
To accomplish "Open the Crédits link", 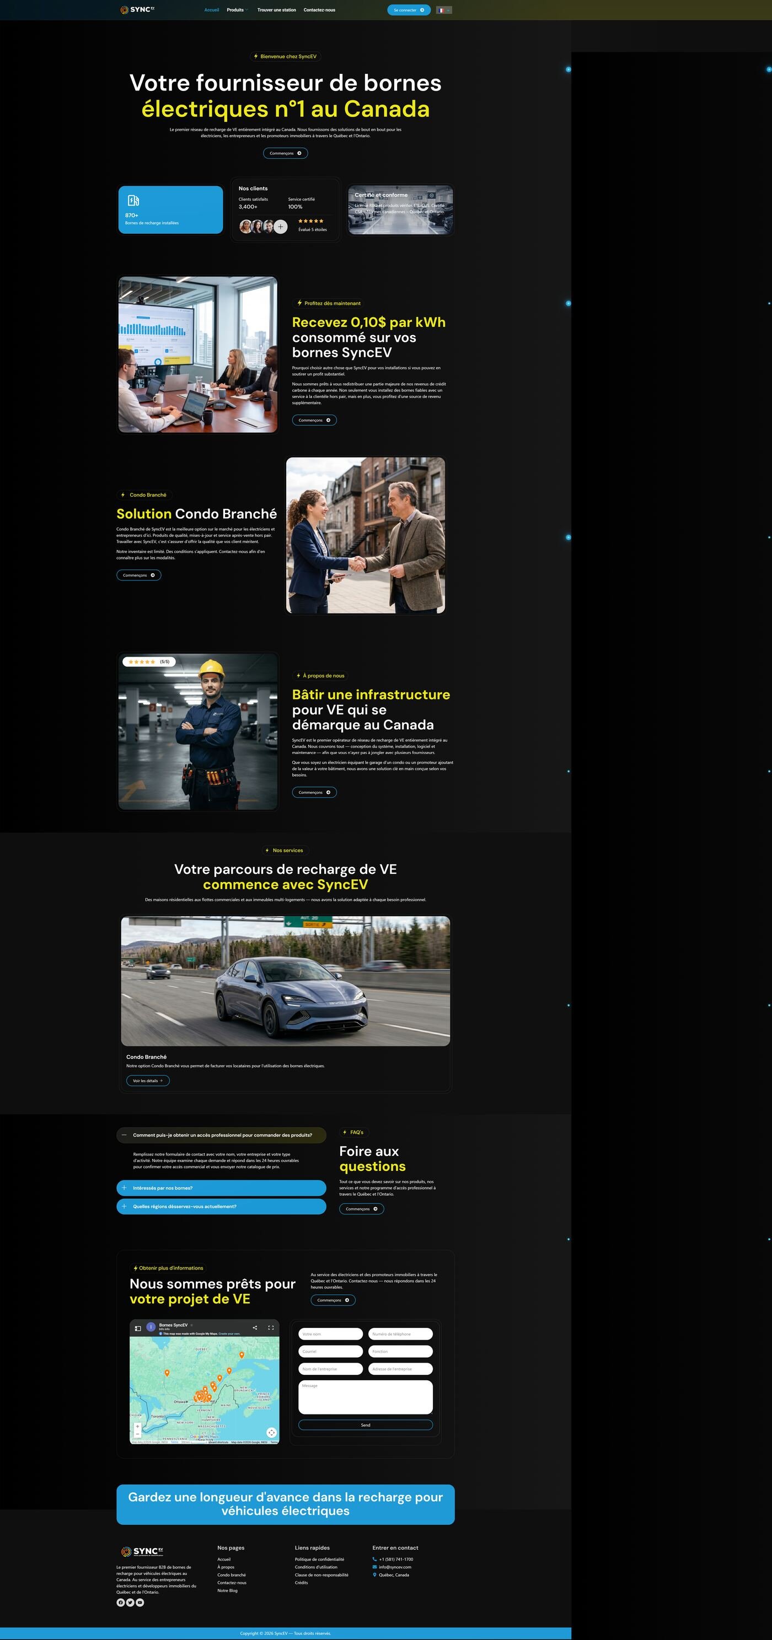I will [x=301, y=1583].
